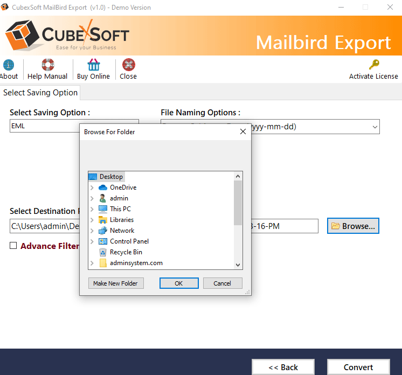Select the Network icon in tree
The height and width of the screenshot is (375, 402).
103,231
